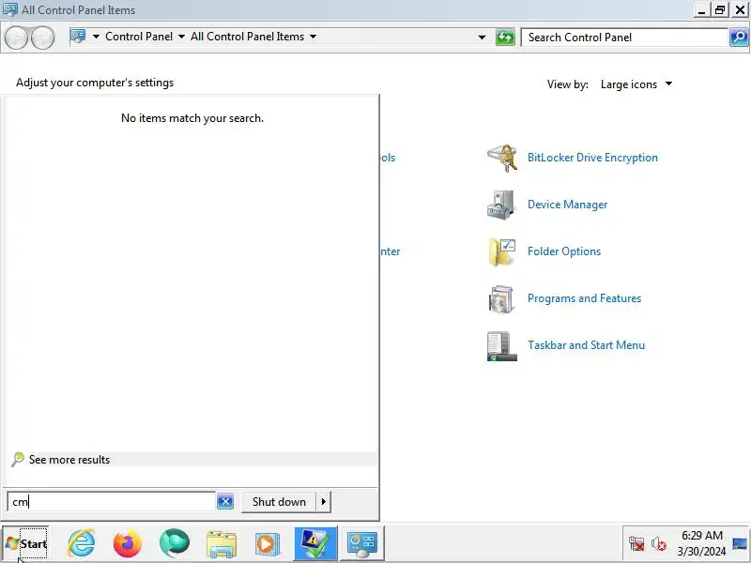751x563 pixels.
Task: Click the Start button
Action: click(26, 543)
